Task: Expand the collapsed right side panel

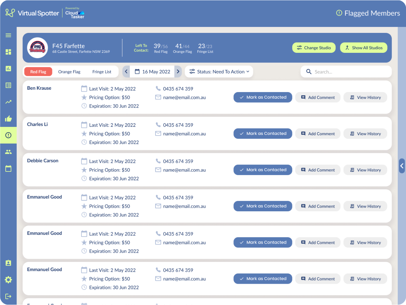Action: (402, 166)
